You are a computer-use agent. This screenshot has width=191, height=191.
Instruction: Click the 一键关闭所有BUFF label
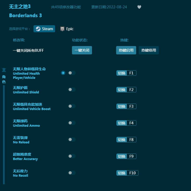(x=28, y=50)
